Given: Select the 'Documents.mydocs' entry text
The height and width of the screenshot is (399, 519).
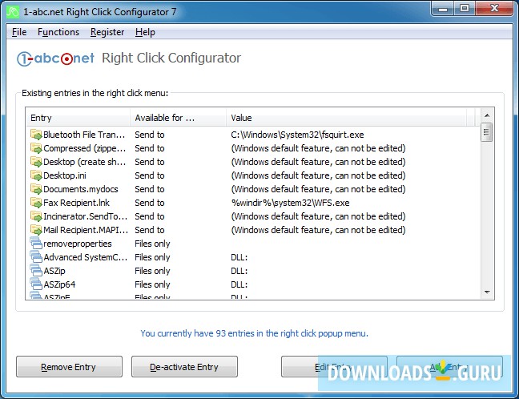Looking at the screenshot, I should point(81,189).
